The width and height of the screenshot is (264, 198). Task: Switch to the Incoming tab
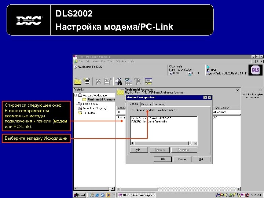[160, 104]
